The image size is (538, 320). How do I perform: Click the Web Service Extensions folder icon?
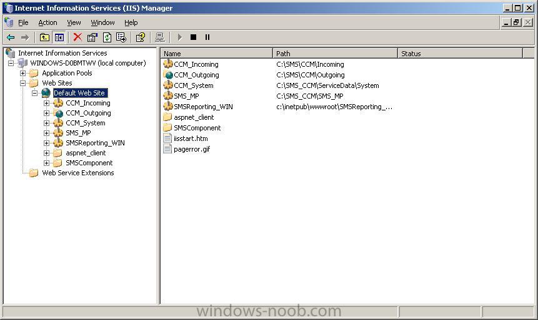click(x=34, y=173)
